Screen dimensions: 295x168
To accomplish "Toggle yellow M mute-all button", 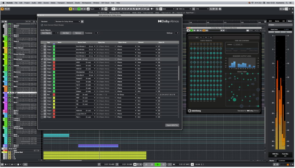I will point(70,9).
